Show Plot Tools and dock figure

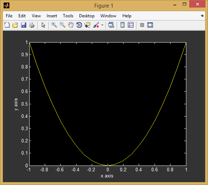pos(150,25)
